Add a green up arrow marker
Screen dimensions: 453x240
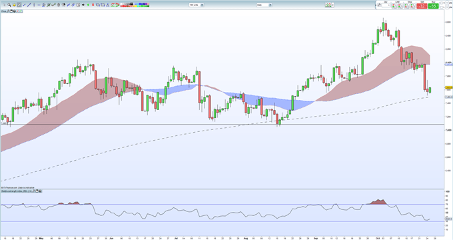click(88, 5)
